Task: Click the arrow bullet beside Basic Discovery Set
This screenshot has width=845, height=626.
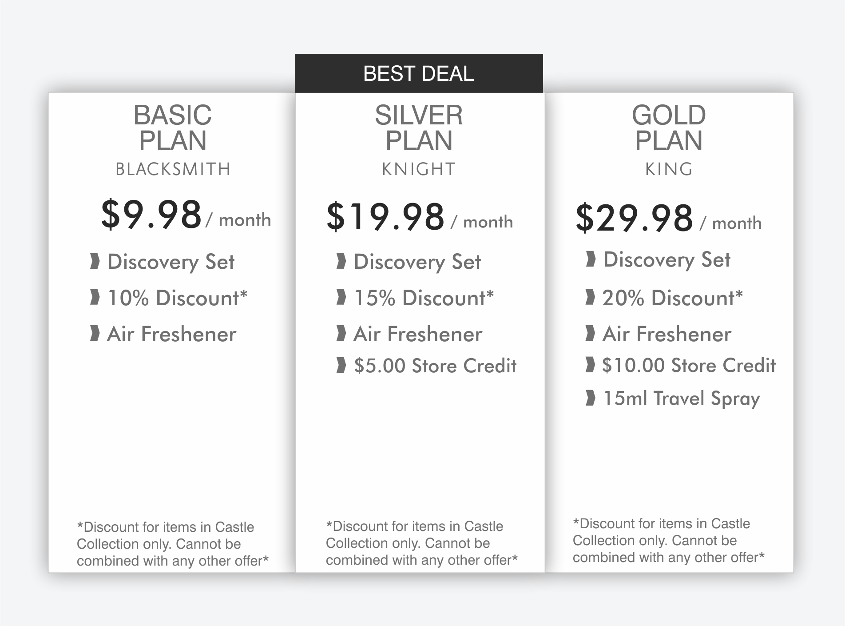Action: pyautogui.click(x=95, y=261)
